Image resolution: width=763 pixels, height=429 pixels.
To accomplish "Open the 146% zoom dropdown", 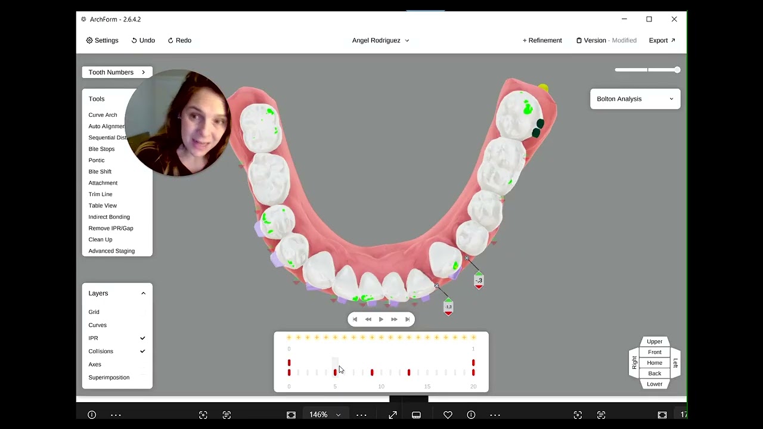I will point(325,415).
